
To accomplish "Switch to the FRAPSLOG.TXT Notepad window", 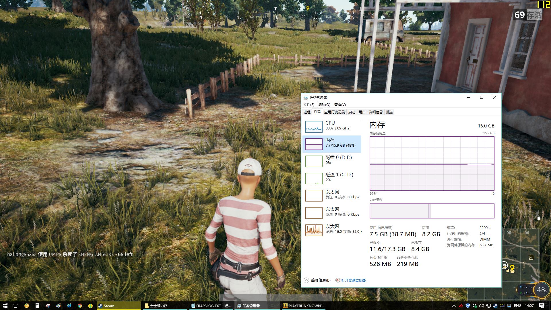I will [x=212, y=306].
